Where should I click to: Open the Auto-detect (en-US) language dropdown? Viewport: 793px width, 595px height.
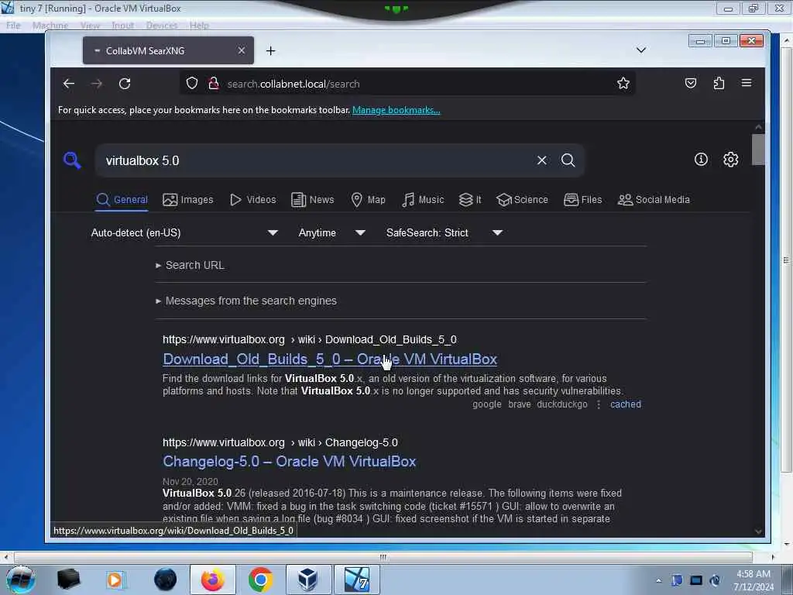[184, 232]
